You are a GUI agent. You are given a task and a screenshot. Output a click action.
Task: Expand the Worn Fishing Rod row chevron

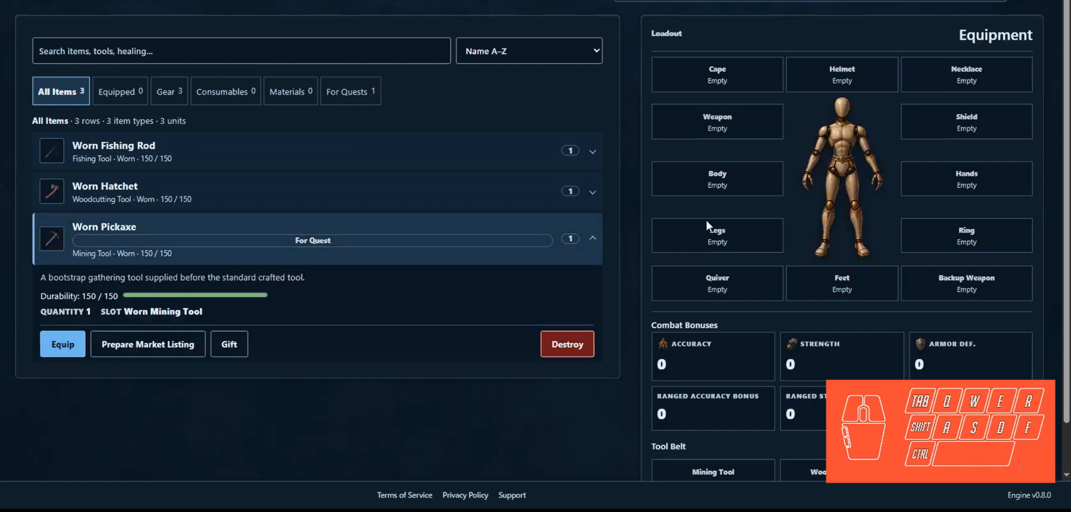pos(593,152)
